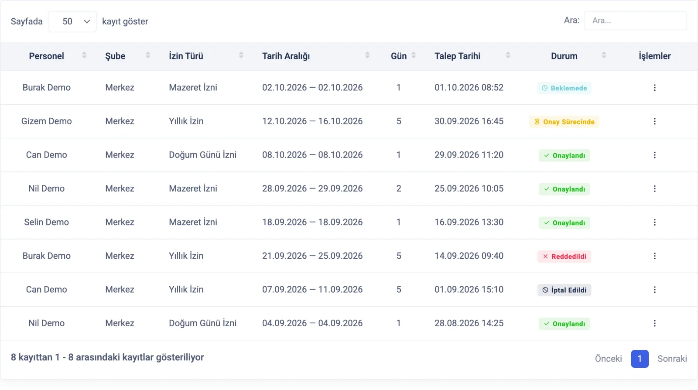The image size is (698, 390).
Task: Open the records-per-page dropdown showing 50
Action: (x=72, y=21)
